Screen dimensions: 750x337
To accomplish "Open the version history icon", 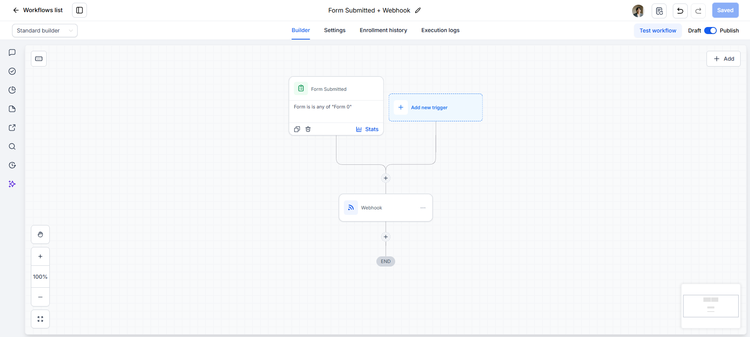I will point(659,11).
